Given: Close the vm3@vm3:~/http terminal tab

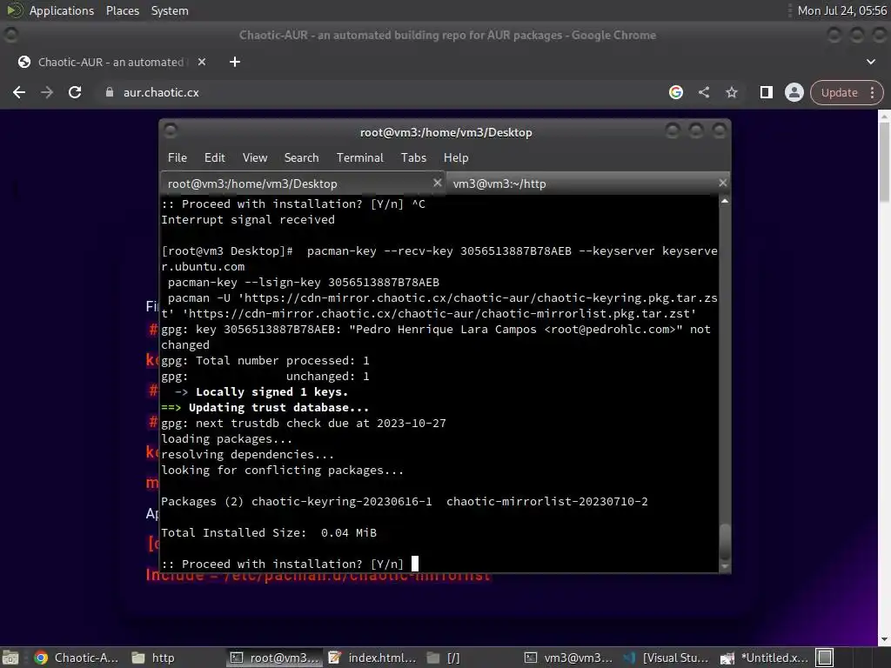Looking at the screenshot, I should (x=722, y=183).
